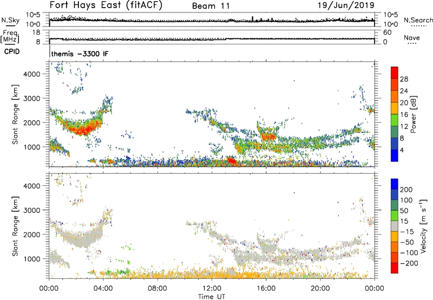Click the "20:00" time axis label
Screen dimensions: 433x300
pos(320,289)
